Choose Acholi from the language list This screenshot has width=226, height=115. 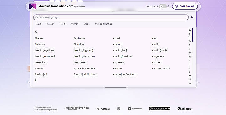pos(116,38)
